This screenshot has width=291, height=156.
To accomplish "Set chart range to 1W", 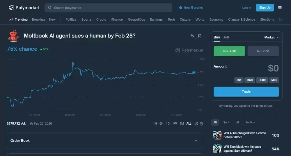I will tap(174, 123).
